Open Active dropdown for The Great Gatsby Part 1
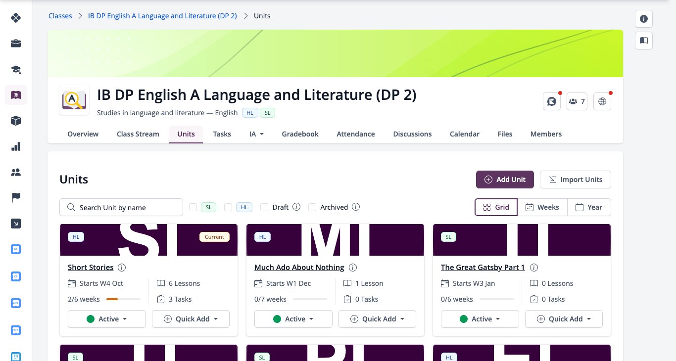676x361 pixels. (480, 319)
